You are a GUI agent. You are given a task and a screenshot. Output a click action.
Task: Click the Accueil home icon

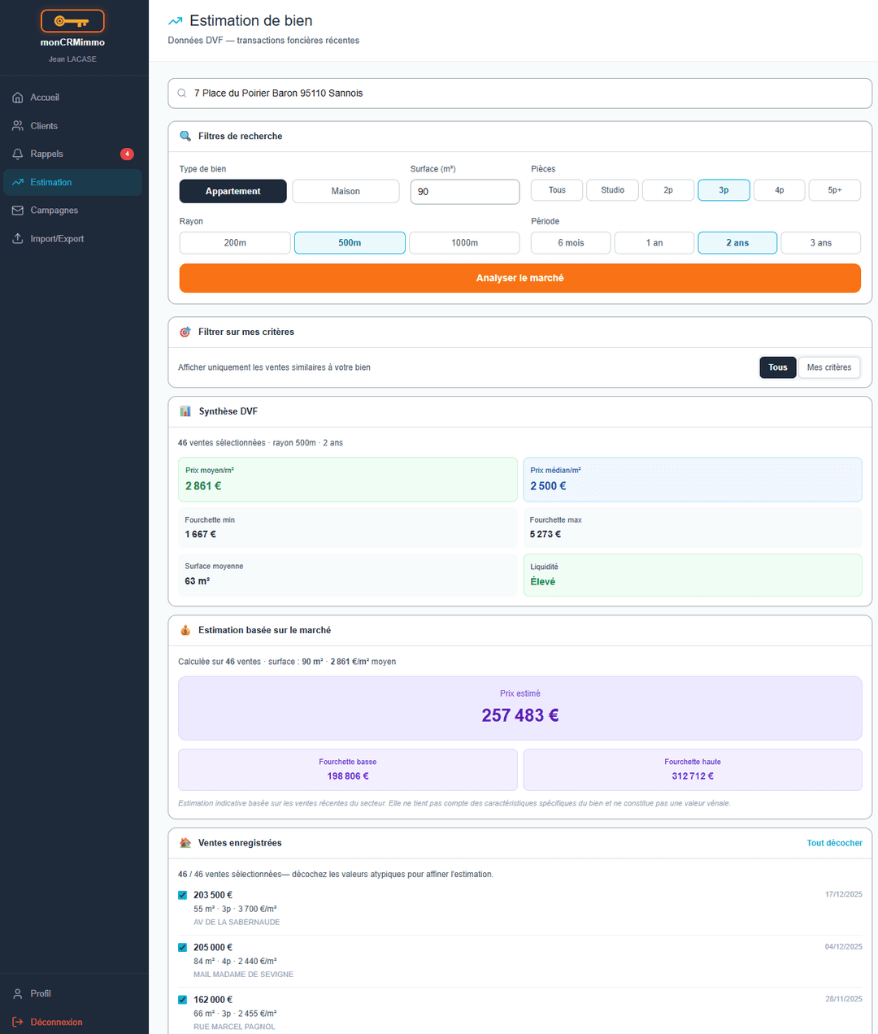click(x=18, y=98)
